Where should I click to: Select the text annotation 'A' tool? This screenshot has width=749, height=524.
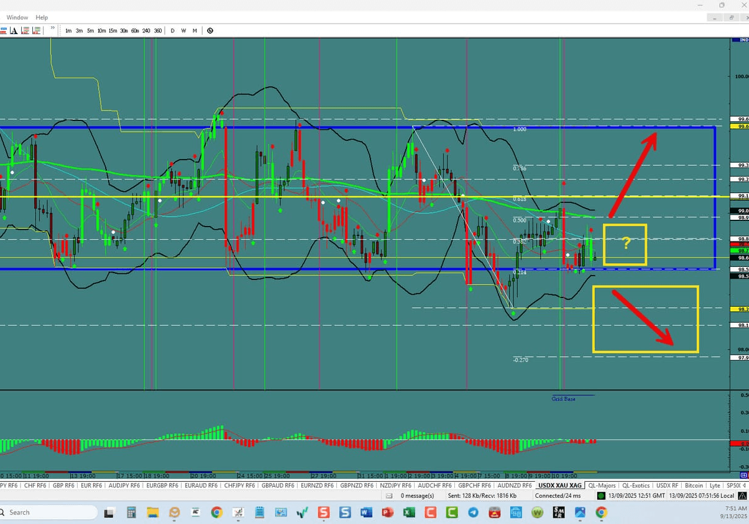coord(14,30)
